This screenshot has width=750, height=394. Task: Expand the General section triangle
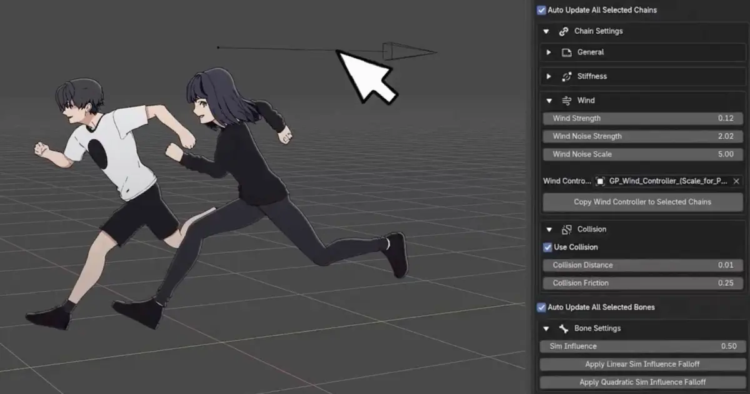549,53
